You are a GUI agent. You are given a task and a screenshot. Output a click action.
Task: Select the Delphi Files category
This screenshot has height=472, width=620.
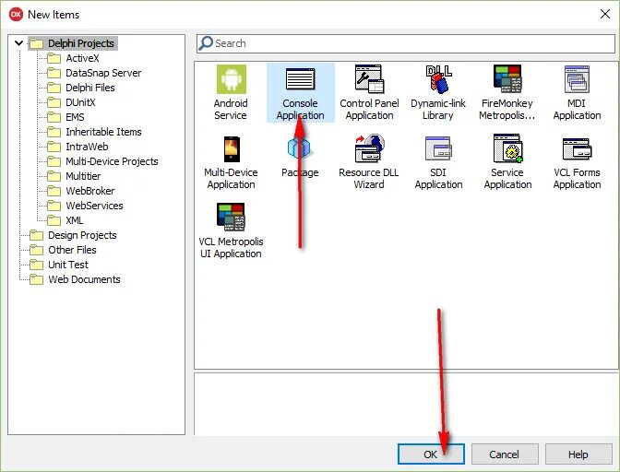[80, 88]
